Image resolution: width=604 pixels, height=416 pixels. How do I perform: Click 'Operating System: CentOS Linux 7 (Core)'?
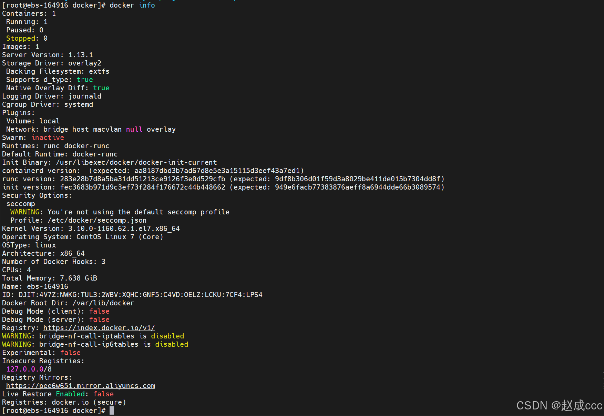click(x=83, y=237)
